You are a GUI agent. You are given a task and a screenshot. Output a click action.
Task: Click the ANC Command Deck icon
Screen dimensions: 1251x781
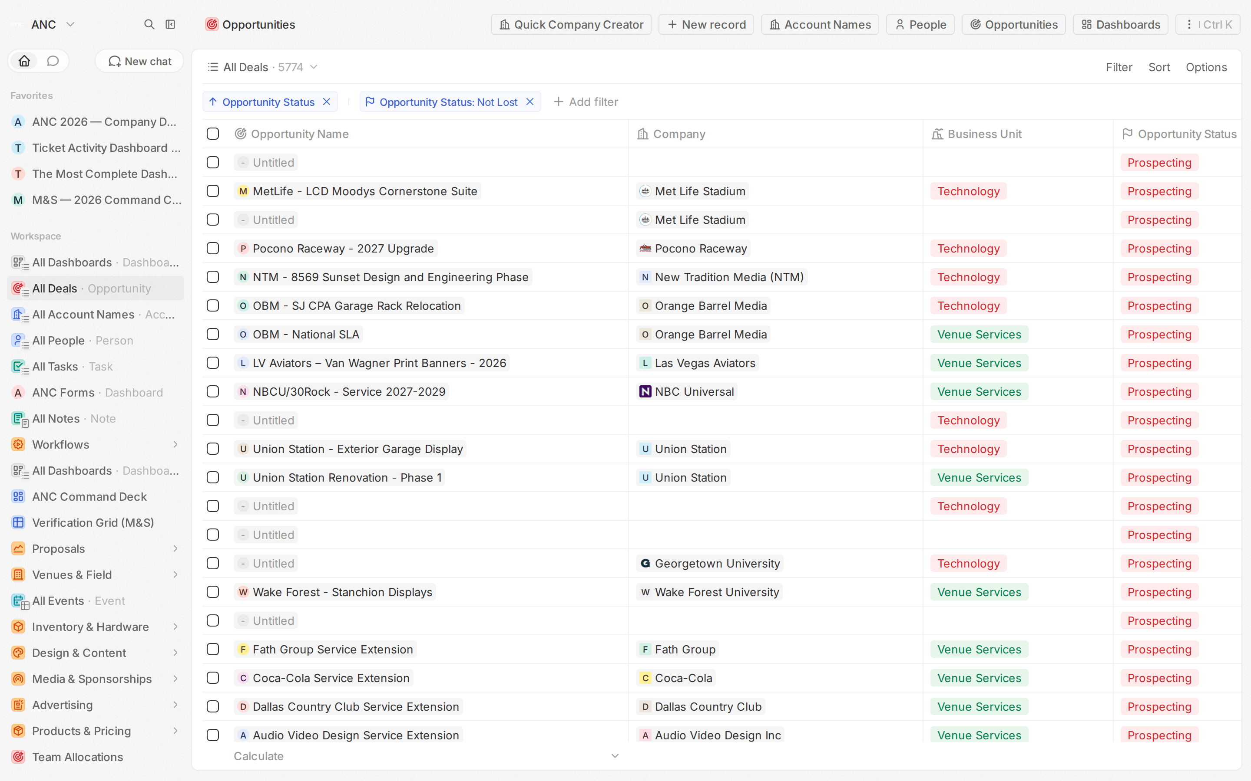point(19,496)
